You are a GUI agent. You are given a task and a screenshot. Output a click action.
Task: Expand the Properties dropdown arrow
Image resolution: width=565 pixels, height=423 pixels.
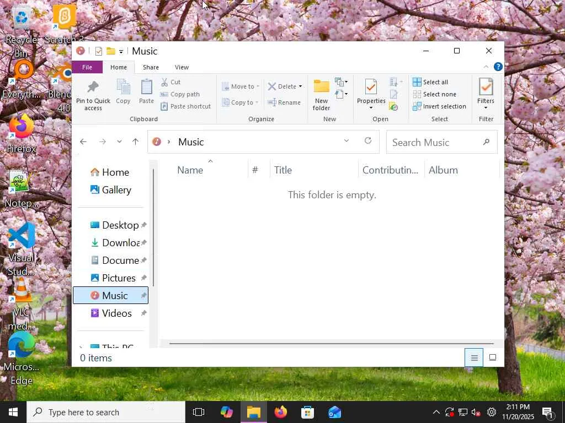371,107
